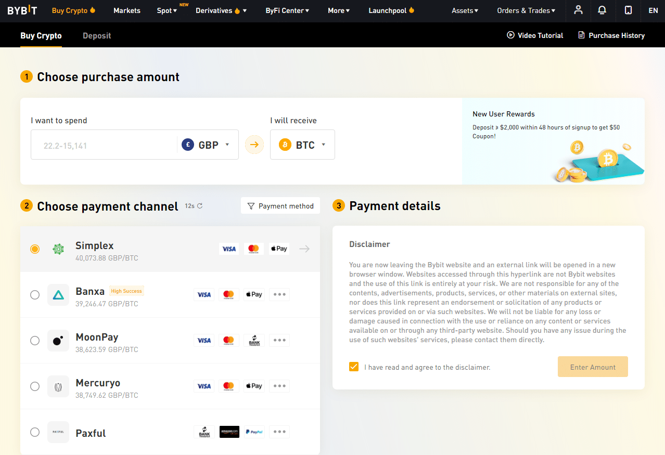
Task: Click the Visa icon in Banxa row
Action: click(x=204, y=295)
